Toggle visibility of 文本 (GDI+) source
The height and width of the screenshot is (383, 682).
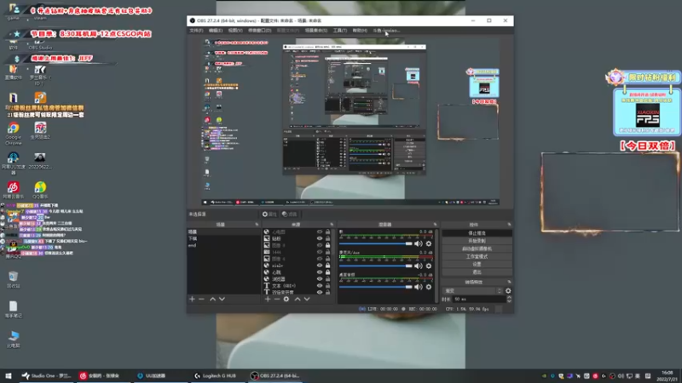[320, 286]
